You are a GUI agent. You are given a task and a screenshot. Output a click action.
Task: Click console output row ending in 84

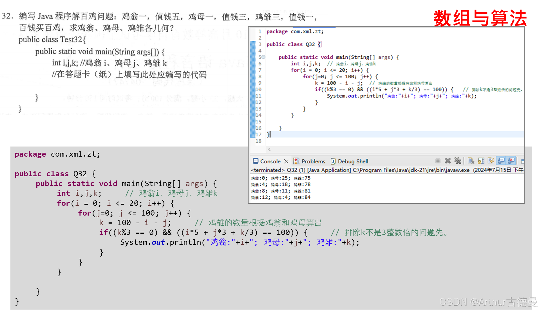pyautogui.click(x=281, y=197)
